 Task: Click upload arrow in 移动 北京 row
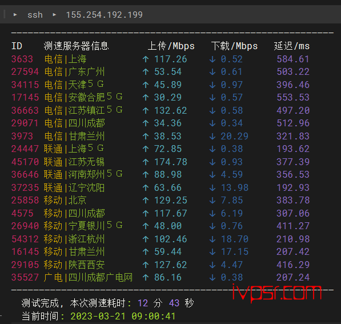click(146, 201)
